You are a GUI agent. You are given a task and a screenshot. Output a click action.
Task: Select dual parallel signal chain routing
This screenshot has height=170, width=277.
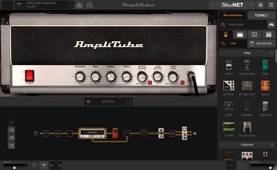(x=11, y=145)
